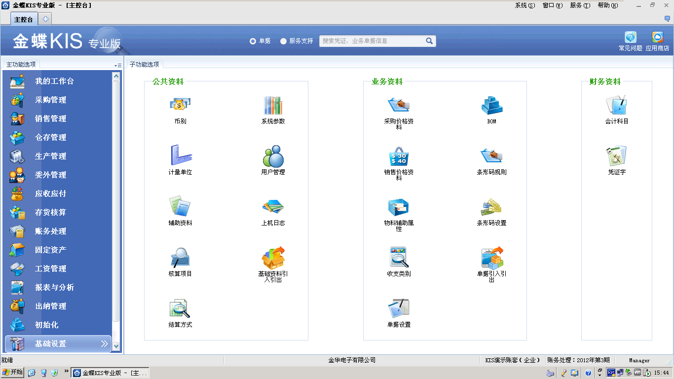
Task: Click the search input field
Action: pos(372,41)
